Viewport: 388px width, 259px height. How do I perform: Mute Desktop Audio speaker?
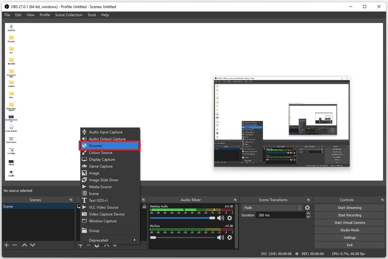coord(220,218)
